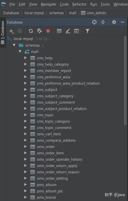Expand the cms_subject table node
Image resolution: width=128 pixels, height=201 pixels.
26,89
